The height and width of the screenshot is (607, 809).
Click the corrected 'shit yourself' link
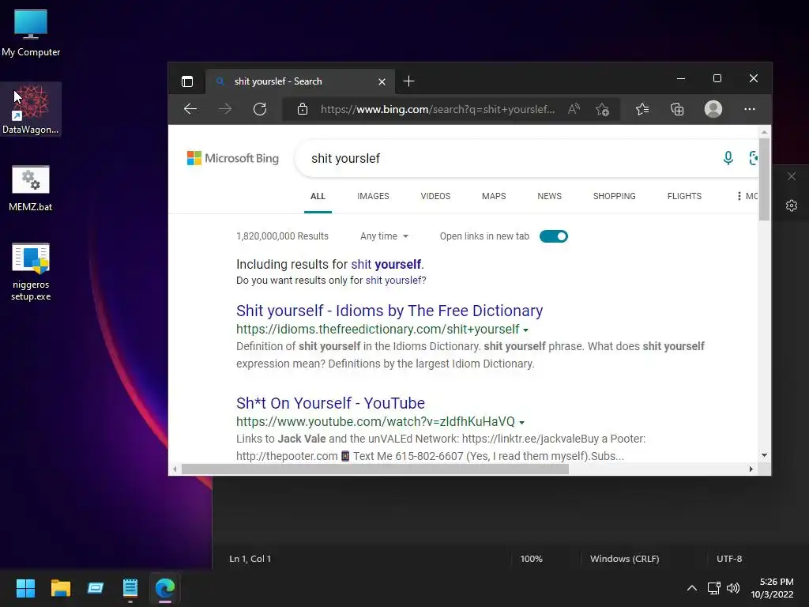[x=386, y=264]
